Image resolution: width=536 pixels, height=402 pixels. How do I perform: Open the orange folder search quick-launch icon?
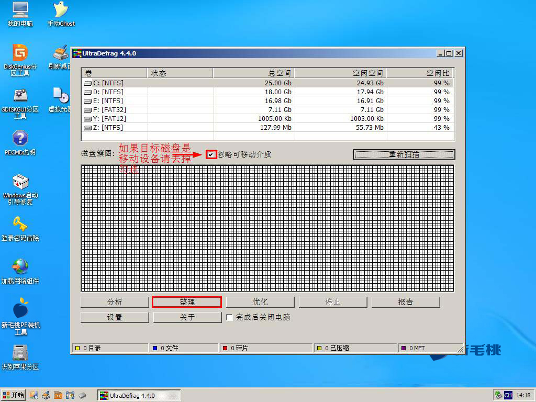point(58,396)
